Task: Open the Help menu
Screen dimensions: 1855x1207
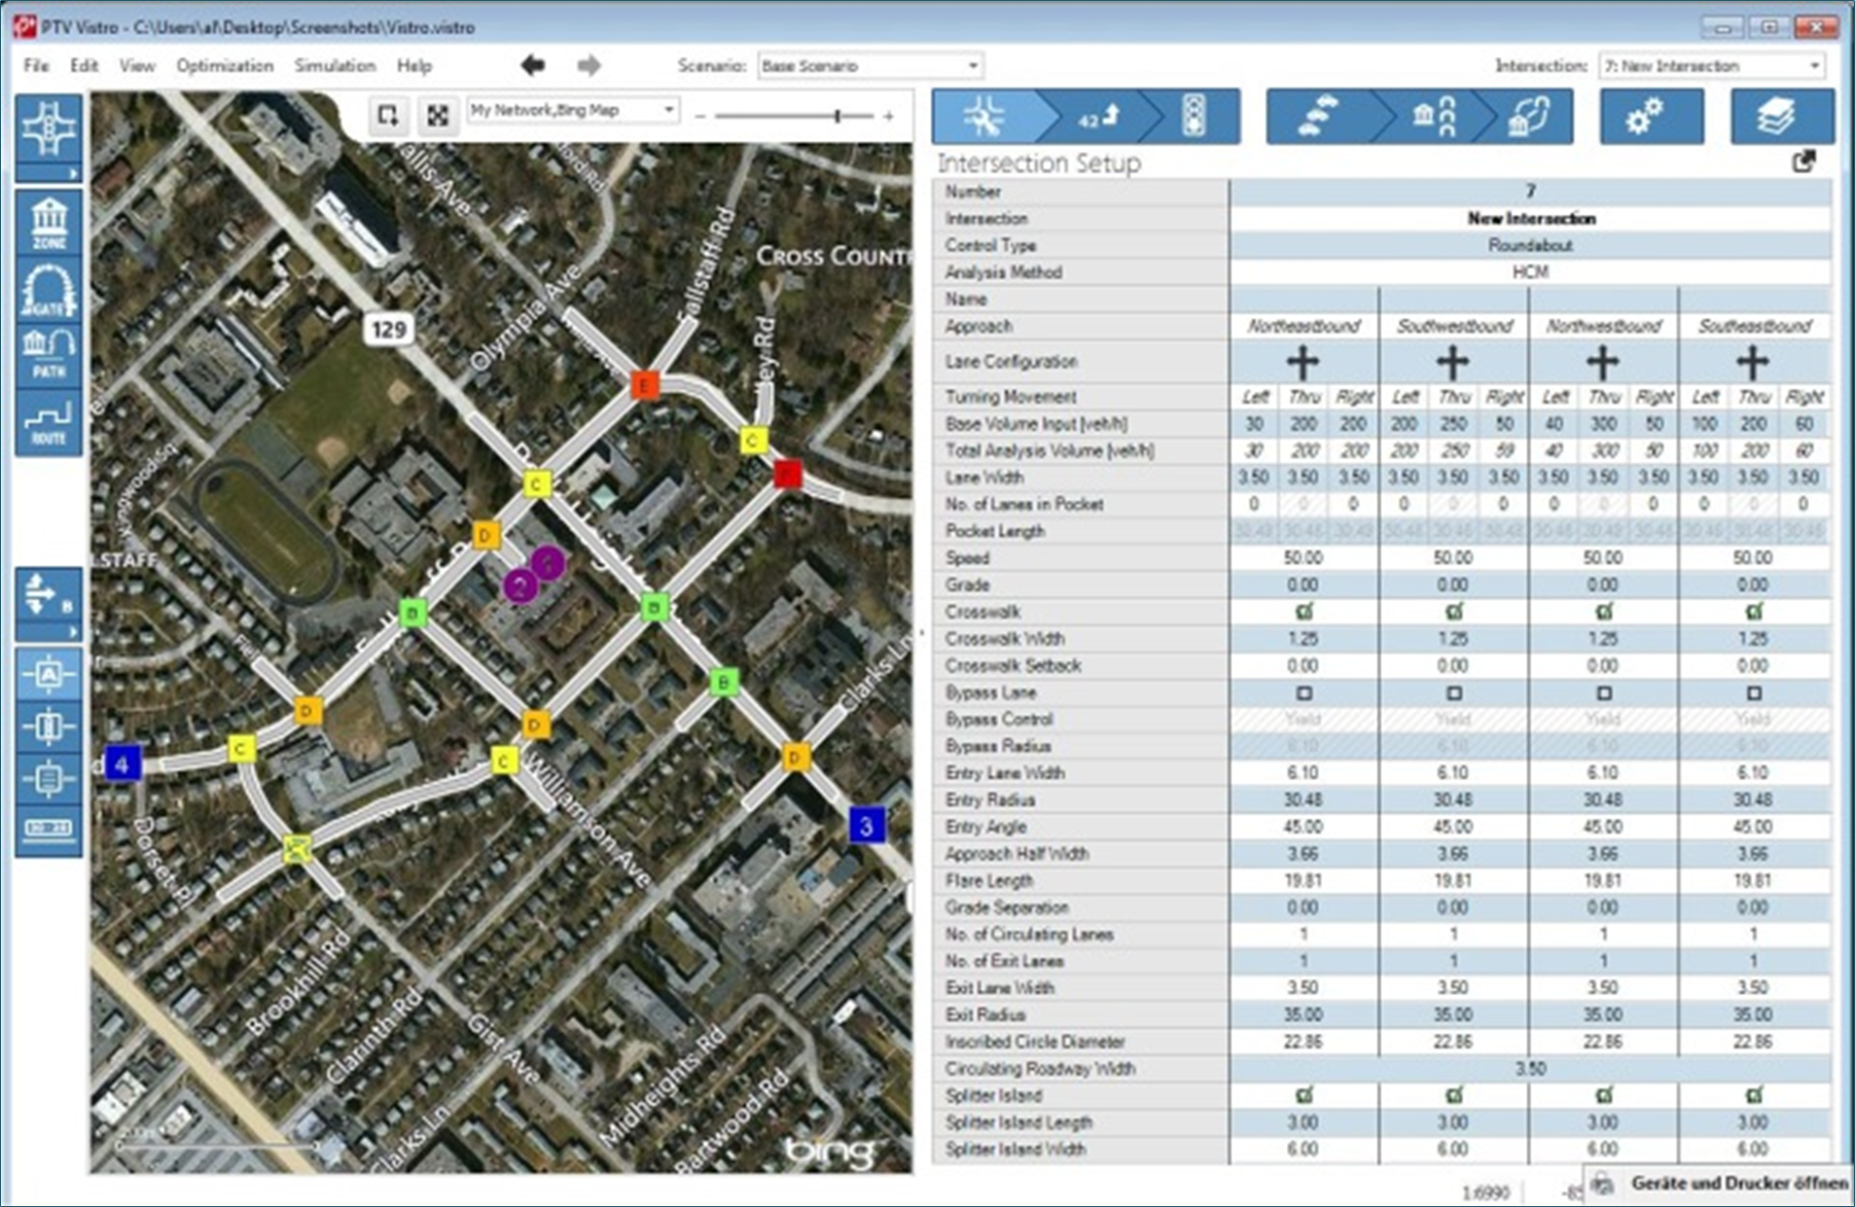Action: click(x=414, y=66)
